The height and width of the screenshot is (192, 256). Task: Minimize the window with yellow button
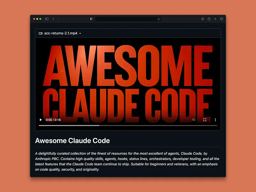coord(37,19)
